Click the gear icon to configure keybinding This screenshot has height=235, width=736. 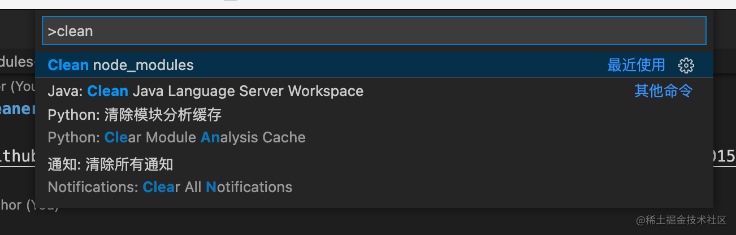tap(686, 66)
